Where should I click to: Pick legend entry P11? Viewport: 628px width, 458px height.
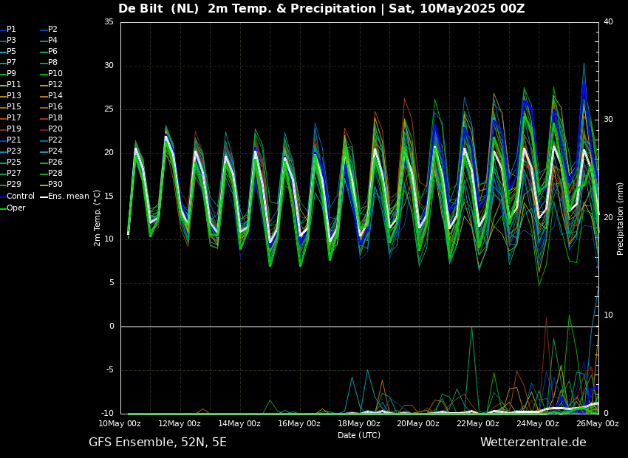point(10,84)
